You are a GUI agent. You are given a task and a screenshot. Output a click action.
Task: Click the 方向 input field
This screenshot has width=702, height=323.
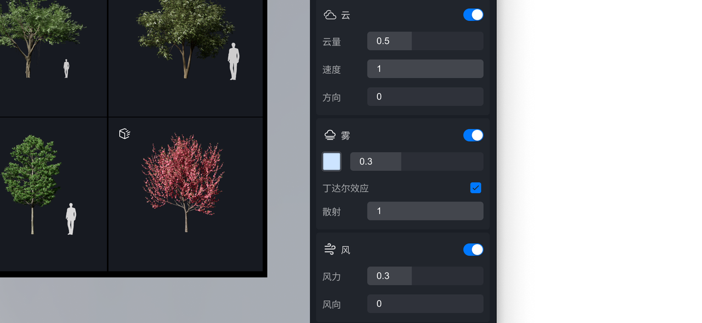pos(425,97)
